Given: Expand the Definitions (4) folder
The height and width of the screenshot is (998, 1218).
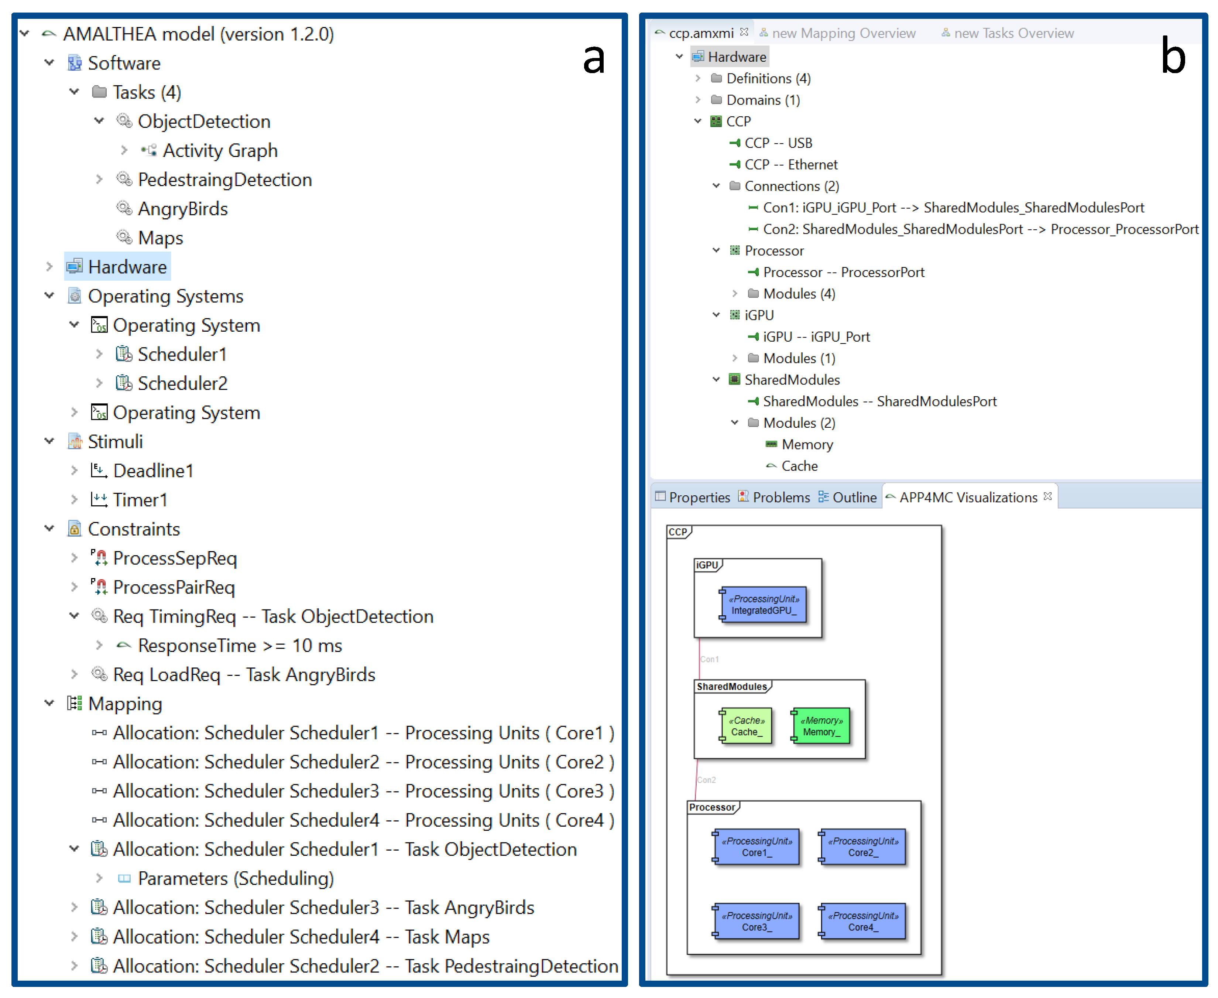Looking at the screenshot, I should [x=698, y=78].
